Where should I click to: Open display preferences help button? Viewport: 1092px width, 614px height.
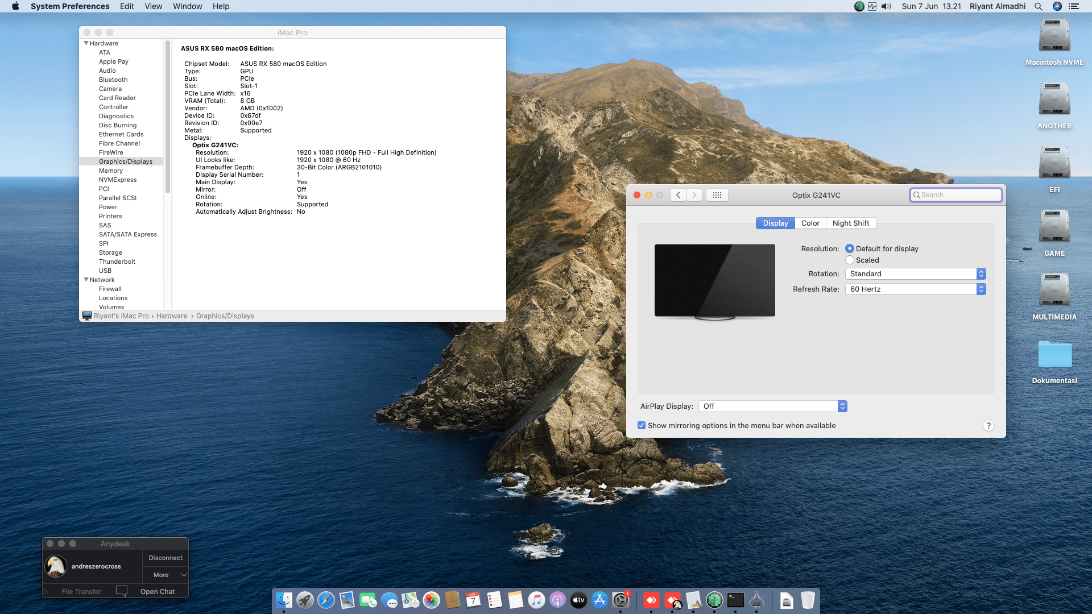coord(988,425)
